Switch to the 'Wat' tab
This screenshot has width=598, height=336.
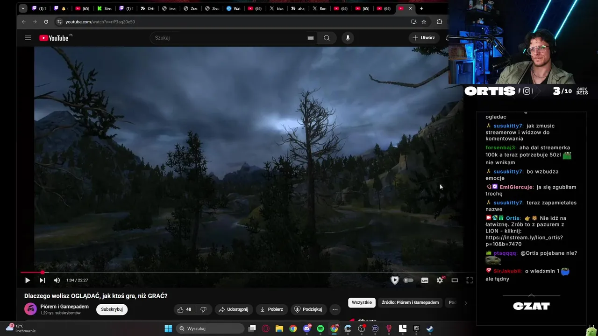pos(234,8)
